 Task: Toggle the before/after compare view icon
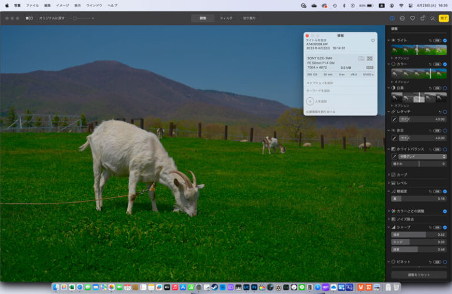(29, 18)
